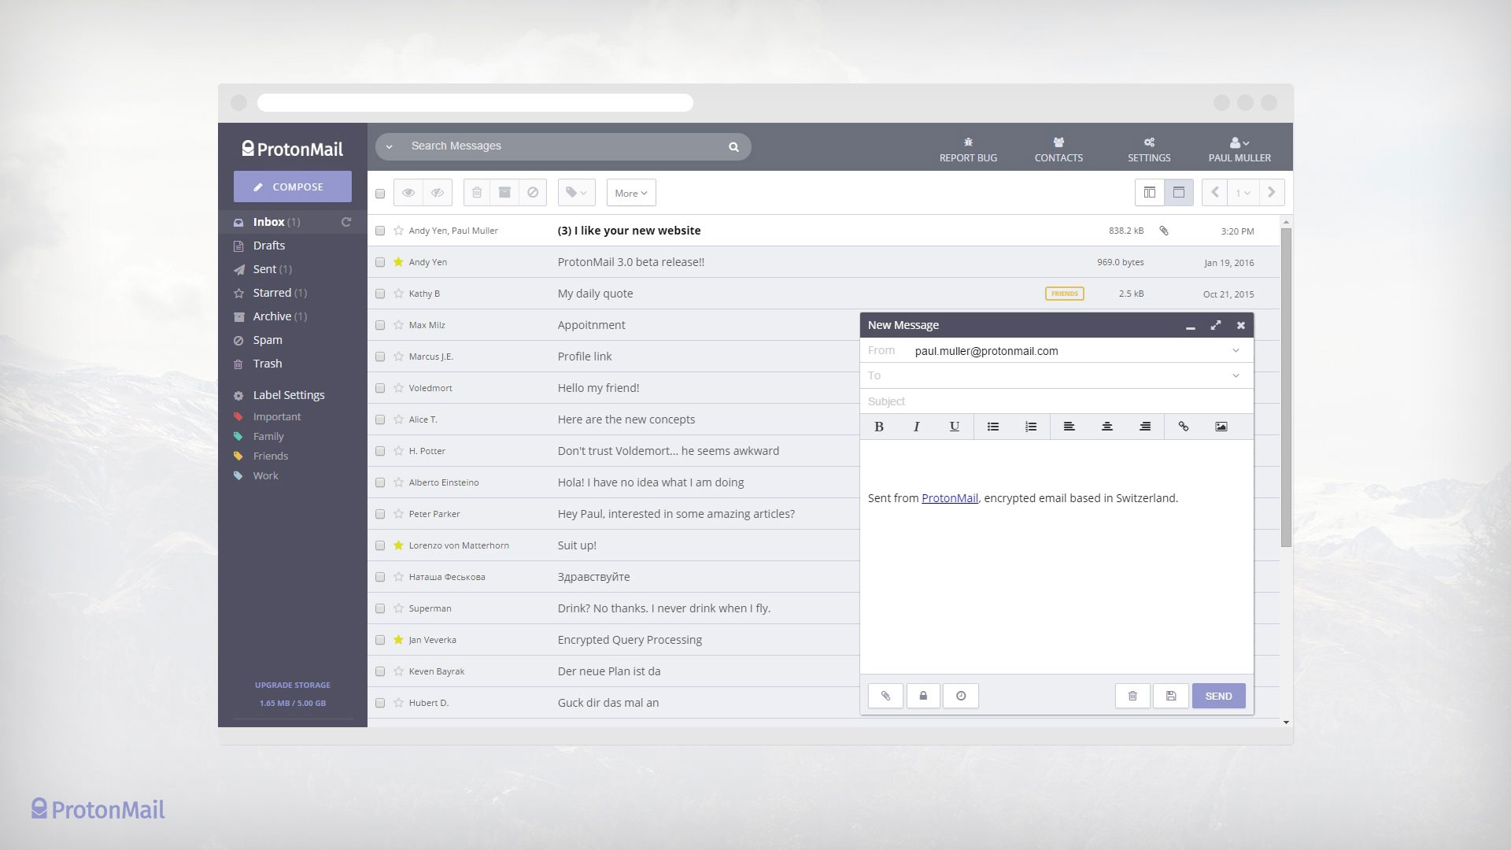1511x850 pixels.
Task: Expand the From address dropdown
Action: pyautogui.click(x=1236, y=351)
